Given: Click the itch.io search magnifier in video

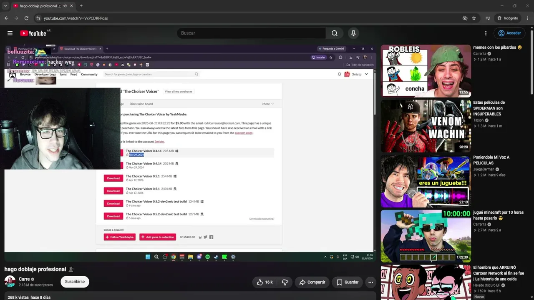Looking at the screenshot, I should [196, 74].
